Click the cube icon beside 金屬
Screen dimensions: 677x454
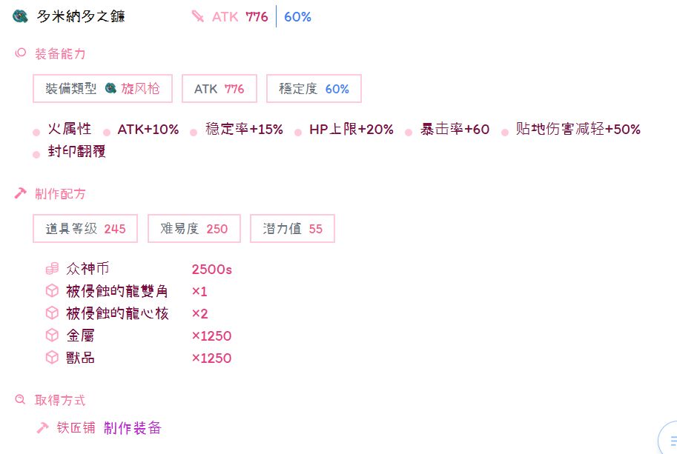tap(52, 336)
